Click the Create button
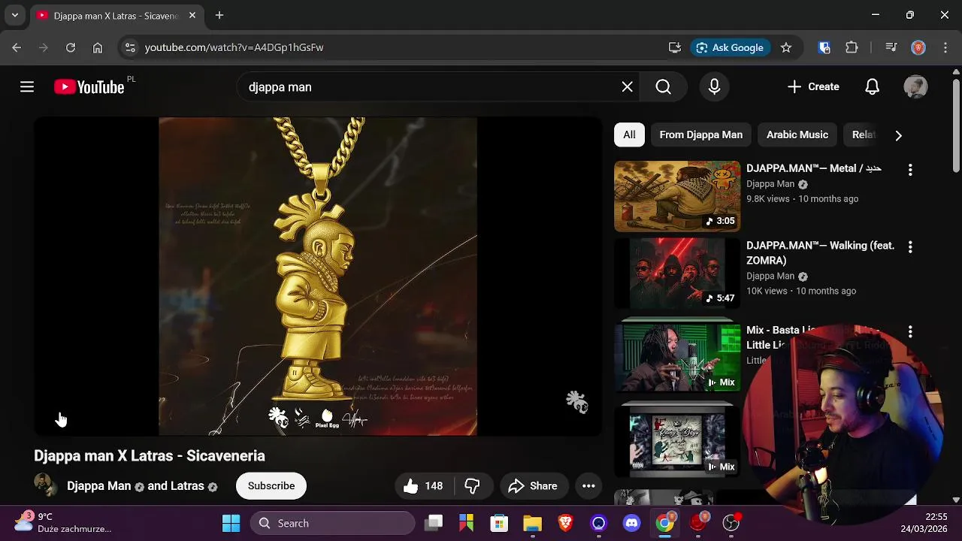The image size is (962, 541). point(813,87)
